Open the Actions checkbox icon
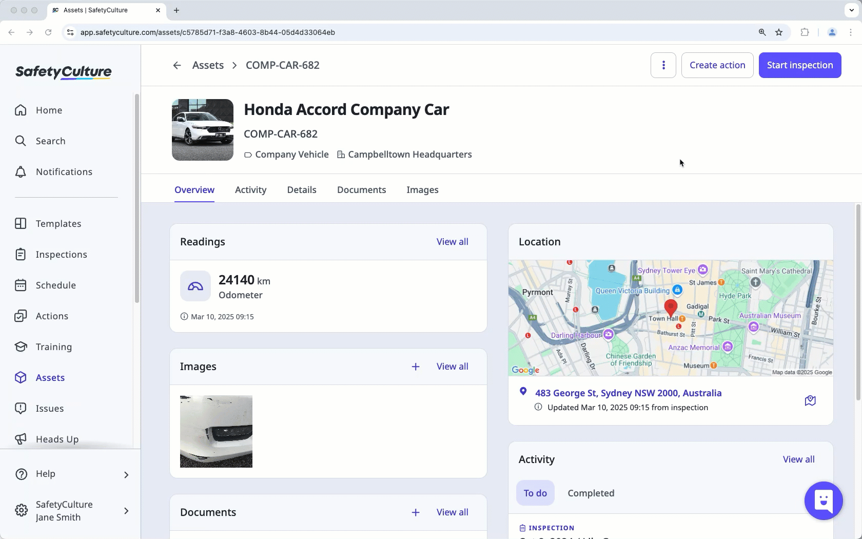The height and width of the screenshot is (539, 862). (x=21, y=316)
